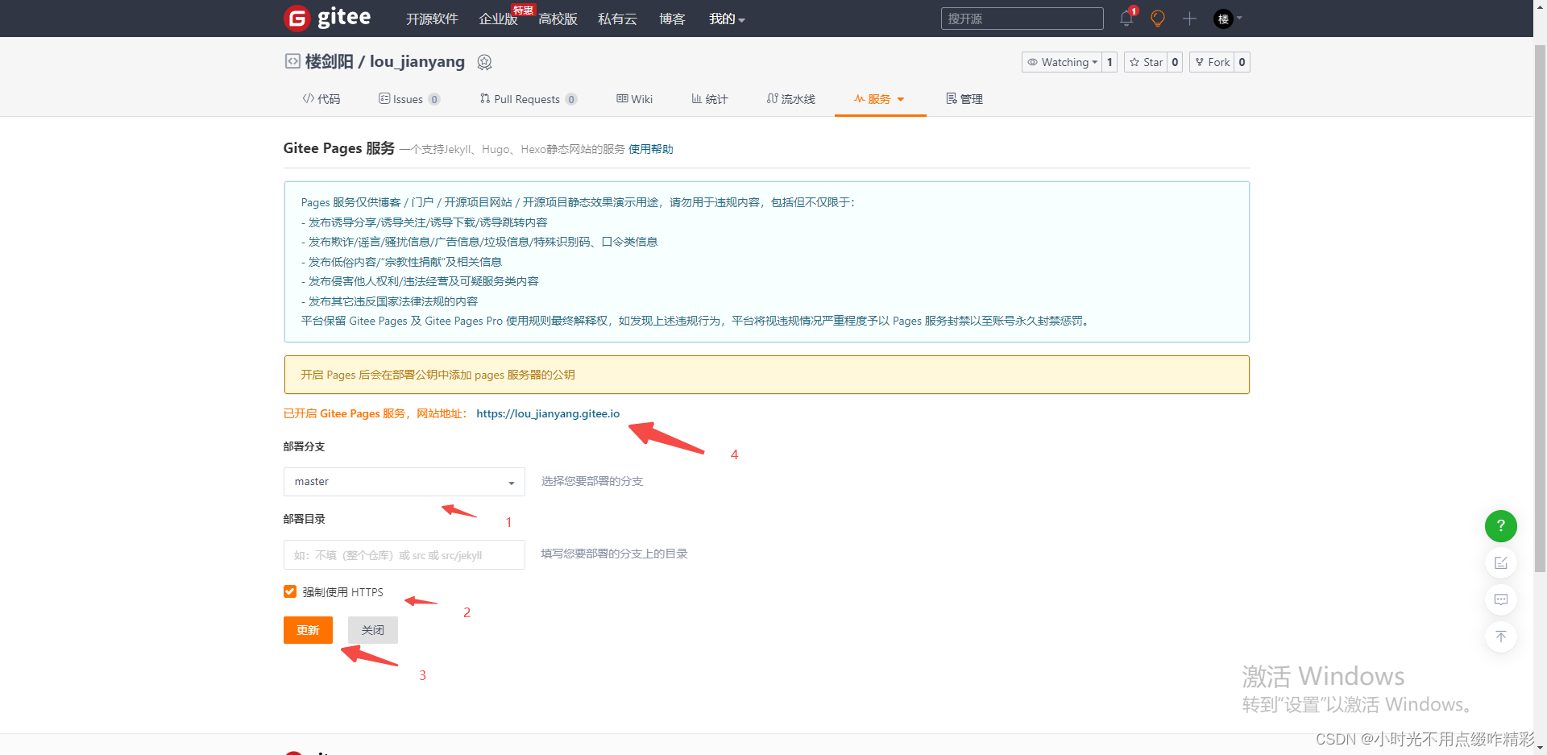Expand the master branch dropdown
Viewport: 1547px width, 755px height.
[x=404, y=482]
